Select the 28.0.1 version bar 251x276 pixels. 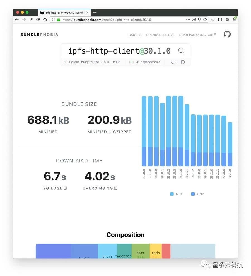(x=162, y=135)
